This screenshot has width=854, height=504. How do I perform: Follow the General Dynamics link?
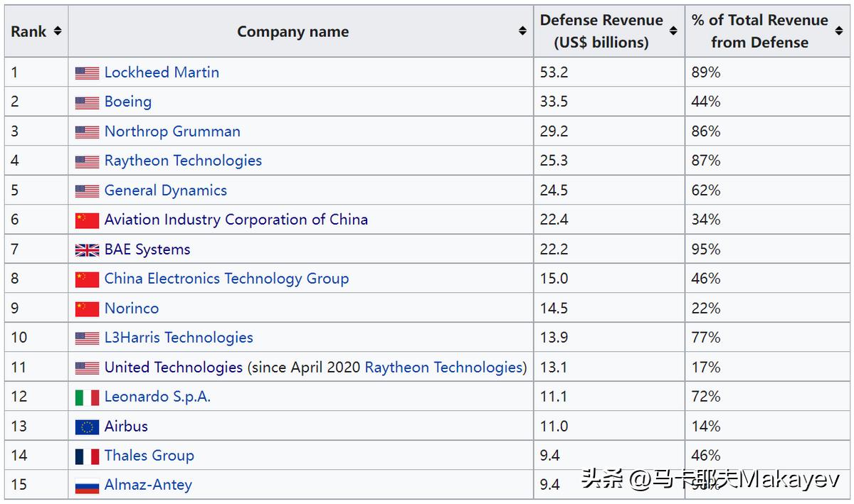166,191
